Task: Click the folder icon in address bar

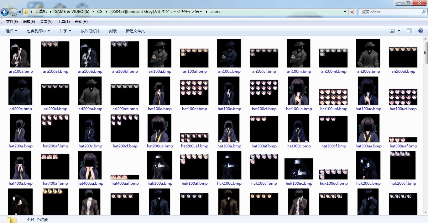Action: pos(26,12)
